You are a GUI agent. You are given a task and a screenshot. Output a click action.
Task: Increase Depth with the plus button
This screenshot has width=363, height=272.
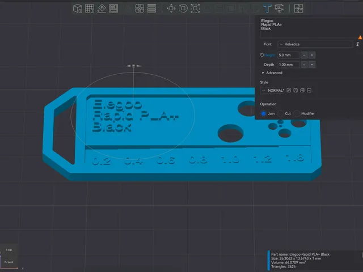pos(312,65)
